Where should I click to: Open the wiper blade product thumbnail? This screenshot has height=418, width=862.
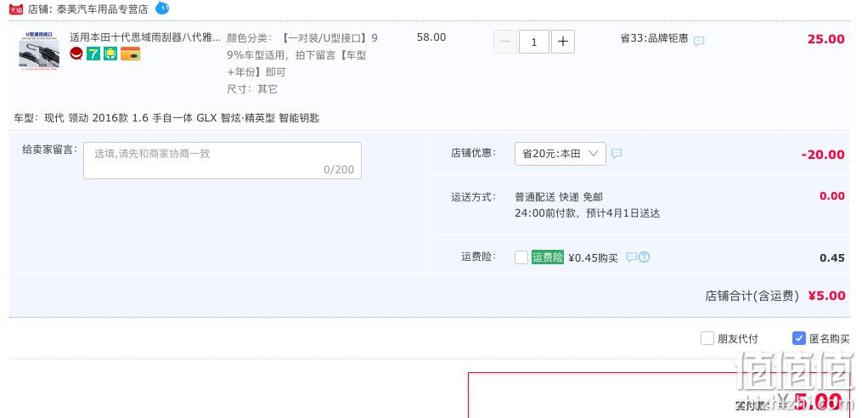(39, 50)
